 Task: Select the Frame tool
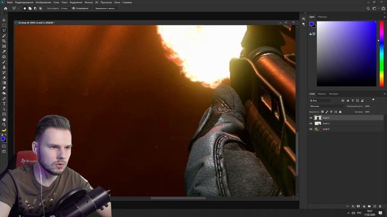tap(4, 46)
